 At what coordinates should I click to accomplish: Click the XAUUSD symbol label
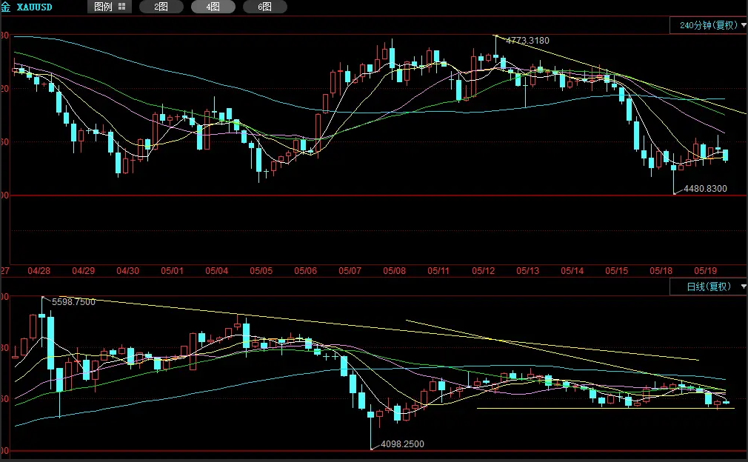point(34,7)
